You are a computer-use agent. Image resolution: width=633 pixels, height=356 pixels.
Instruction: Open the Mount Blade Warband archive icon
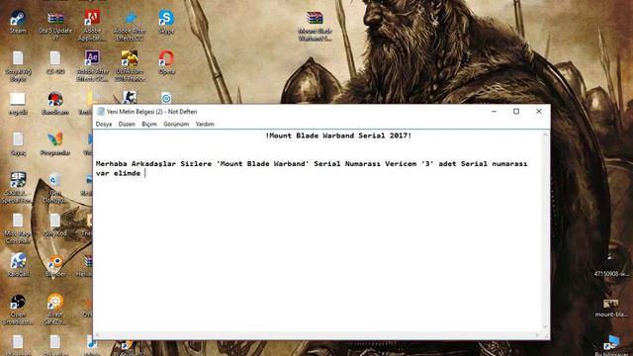click(x=315, y=26)
